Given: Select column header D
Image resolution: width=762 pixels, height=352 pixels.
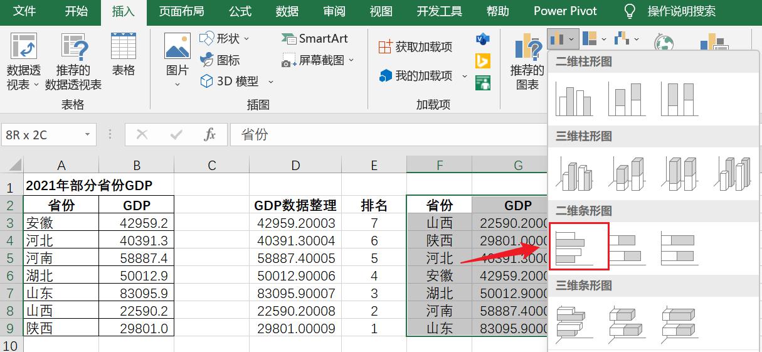Looking at the screenshot, I should [295, 166].
